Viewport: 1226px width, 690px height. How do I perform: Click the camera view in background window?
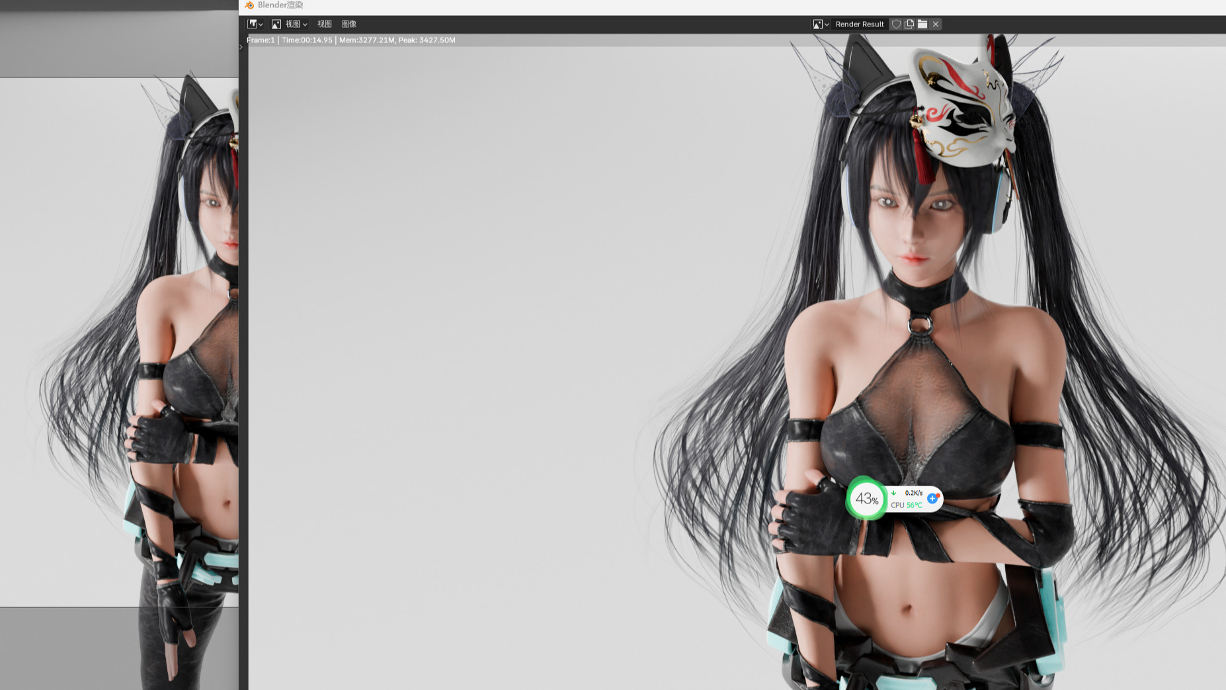click(119, 331)
